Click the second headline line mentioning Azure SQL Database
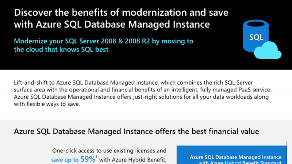Image resolution: width=292 pixels, height=164 pixels. point(112,24)
